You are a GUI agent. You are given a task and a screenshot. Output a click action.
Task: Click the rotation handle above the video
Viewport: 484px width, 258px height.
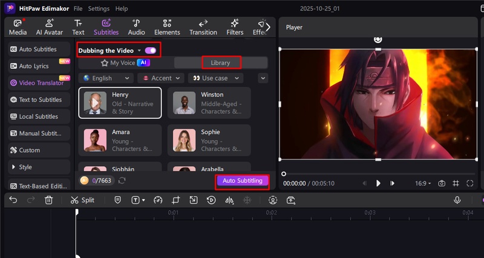378,39
